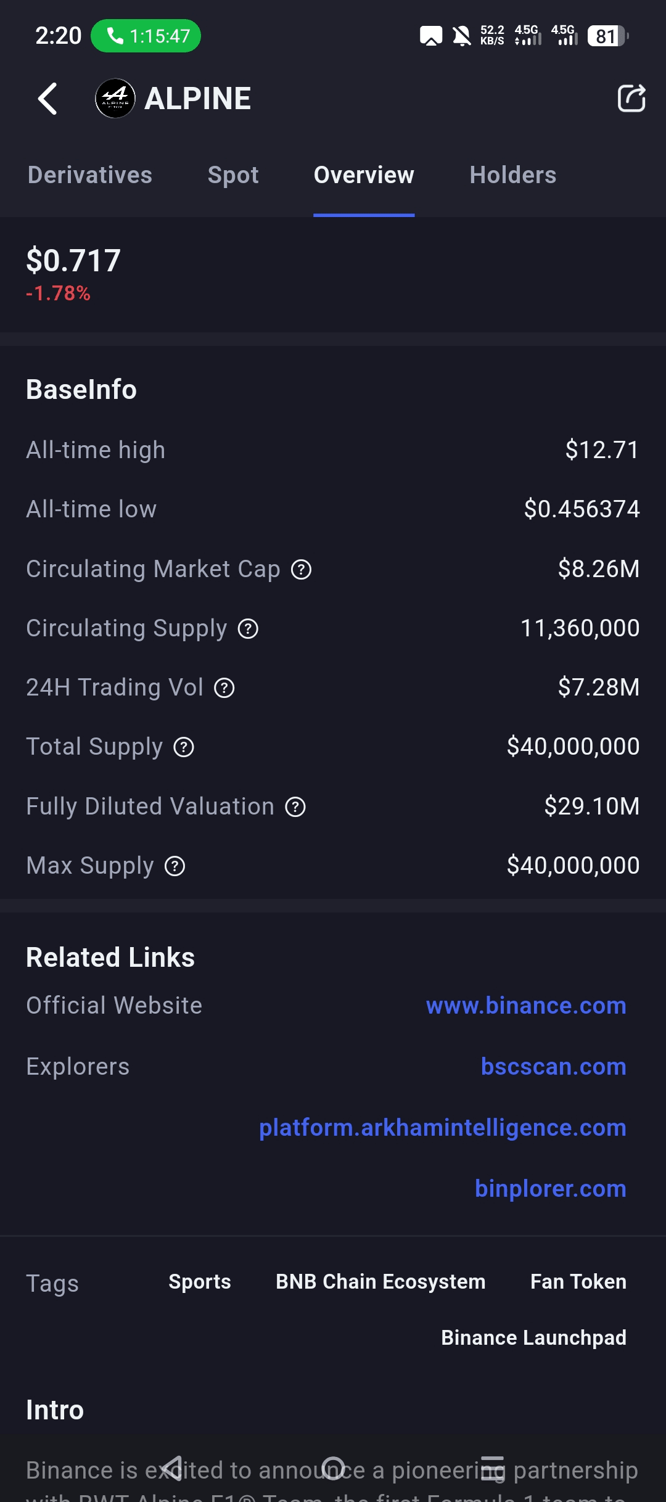Open the binplorer.com link
This screenshot has height=1502, width=666.
coord(550,1189)
